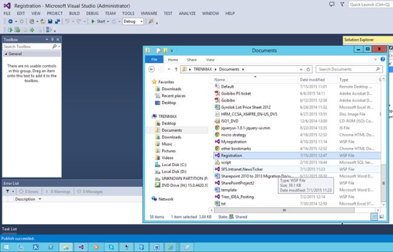Toggle the 0 Errors filter
The image size is (393, 252).
pos(29,191)
